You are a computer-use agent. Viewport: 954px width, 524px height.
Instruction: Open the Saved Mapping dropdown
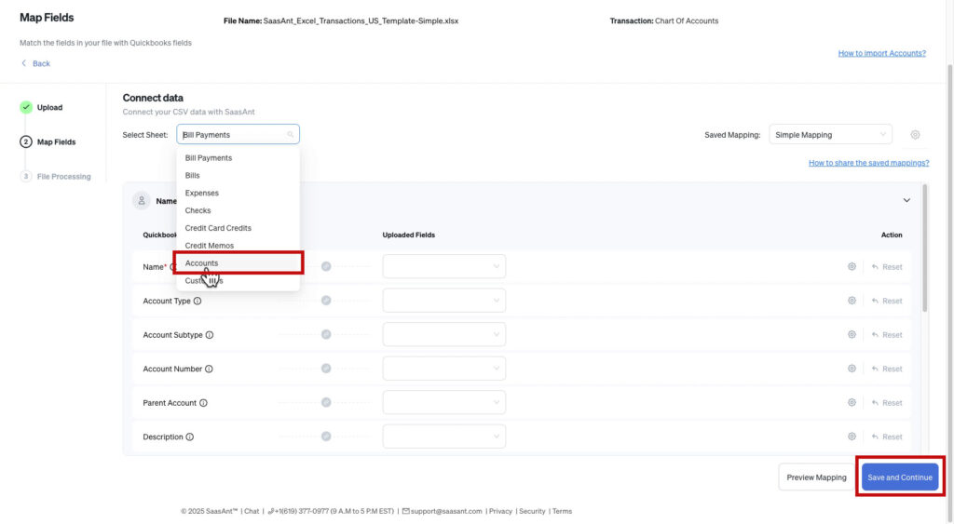(830, 135)
